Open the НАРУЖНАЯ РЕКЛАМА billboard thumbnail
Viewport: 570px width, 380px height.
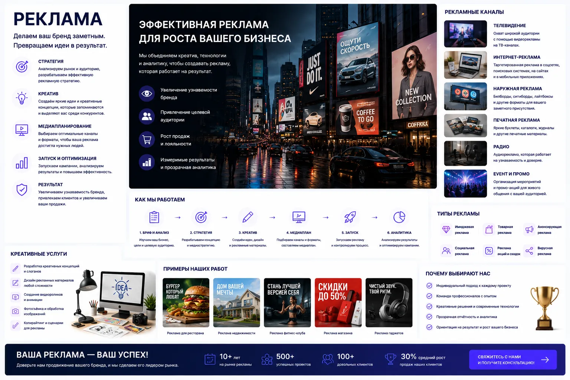click(x=465, y=96)
